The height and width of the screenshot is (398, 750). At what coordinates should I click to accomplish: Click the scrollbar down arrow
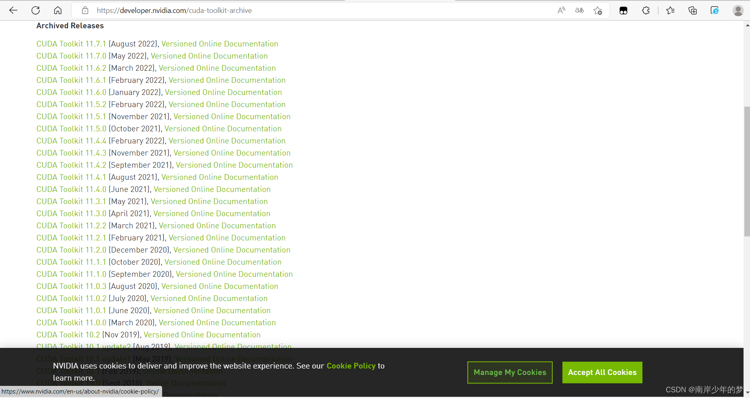point(747,392)
